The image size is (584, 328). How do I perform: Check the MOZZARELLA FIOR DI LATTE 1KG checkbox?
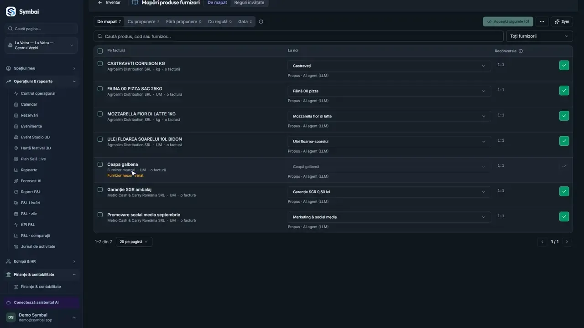pos(100,114)
